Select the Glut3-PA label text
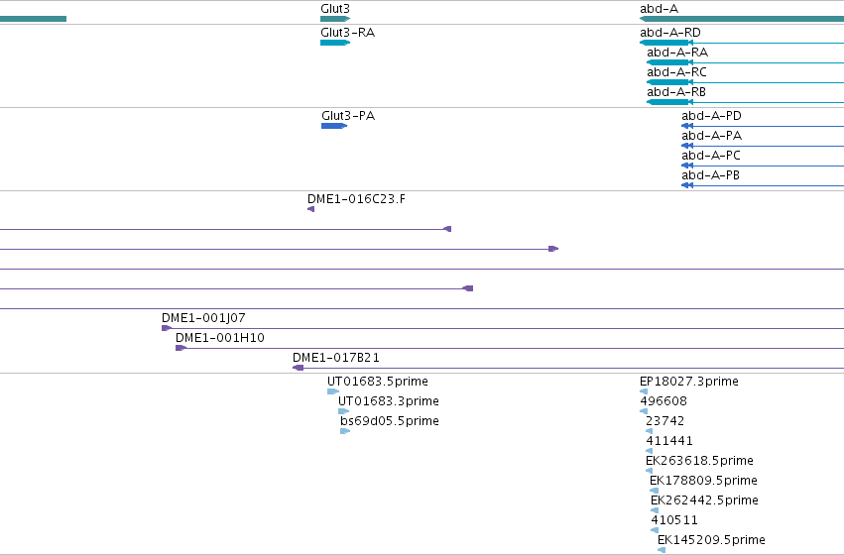 pyautogui.click(x=348, y=116)
